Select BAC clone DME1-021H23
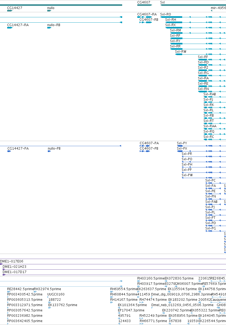 [14, 266]
